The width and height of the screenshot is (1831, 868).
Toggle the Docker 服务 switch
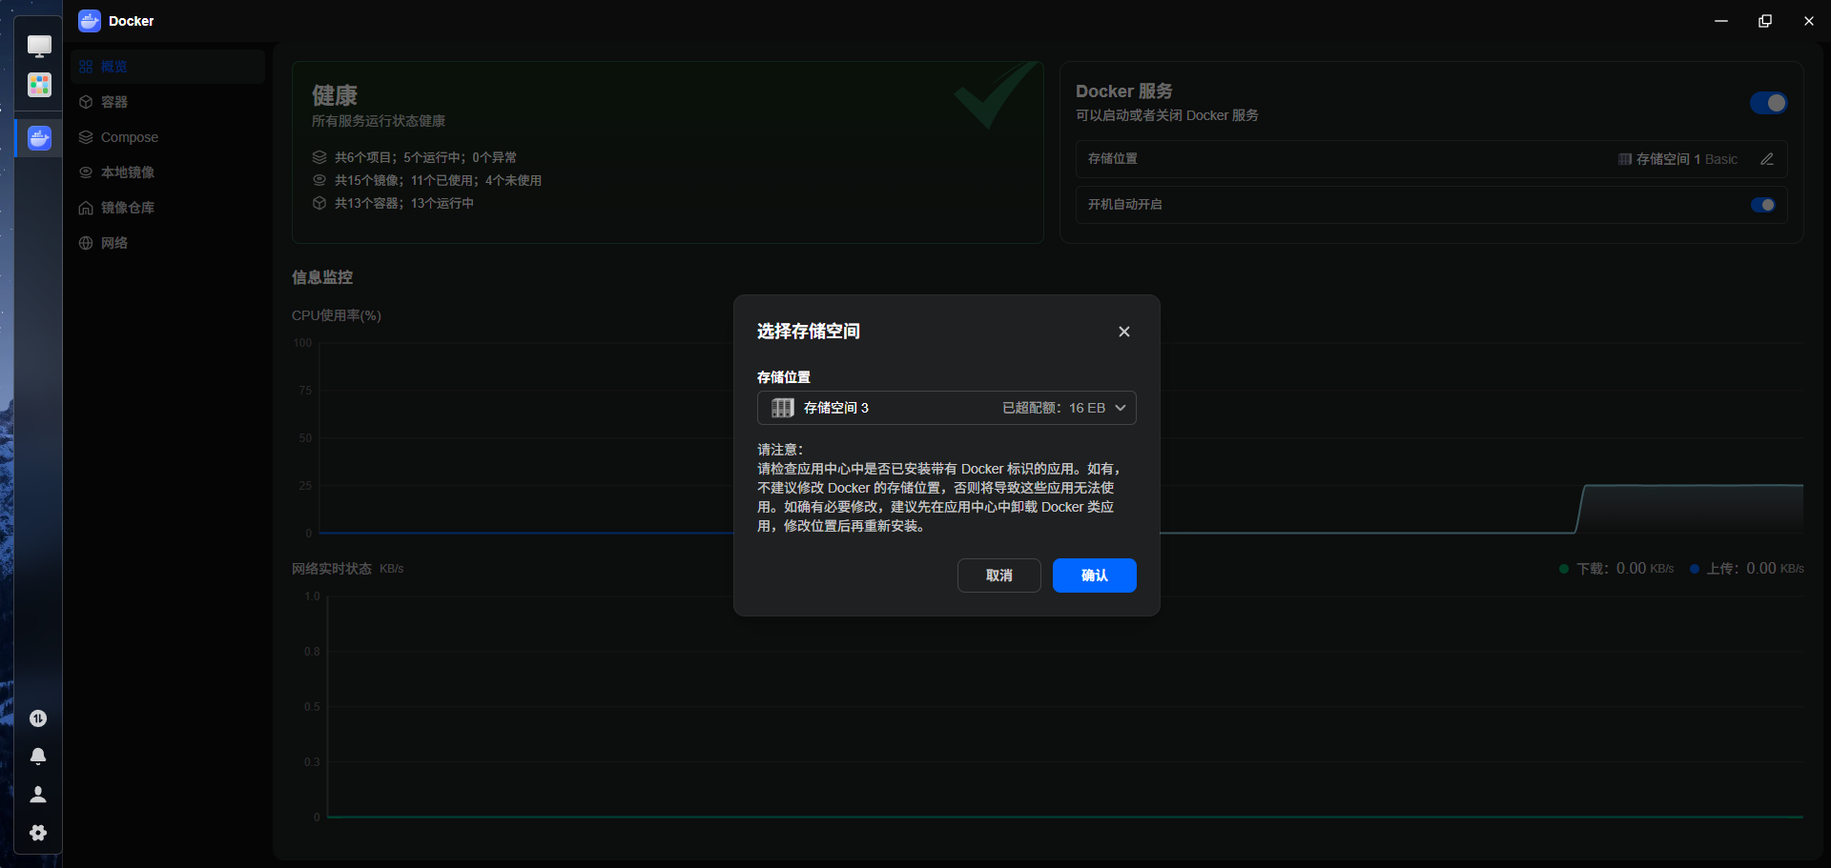click(x=1769, y=103)
